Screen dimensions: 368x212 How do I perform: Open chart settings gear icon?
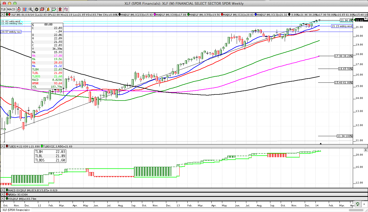tap(37, 9)
